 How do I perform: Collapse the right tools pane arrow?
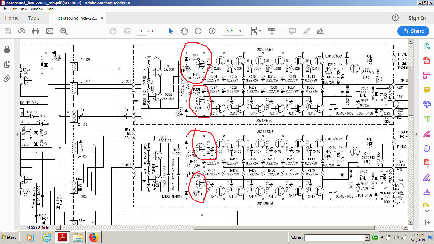[427, 223]
